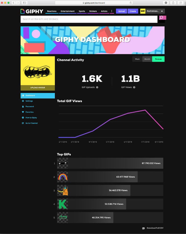
Task: Expand the Kochstrasse user account dropdown
Action: (x=162, y=11)
